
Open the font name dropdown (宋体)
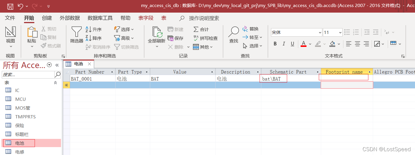(x=320, y=33)
